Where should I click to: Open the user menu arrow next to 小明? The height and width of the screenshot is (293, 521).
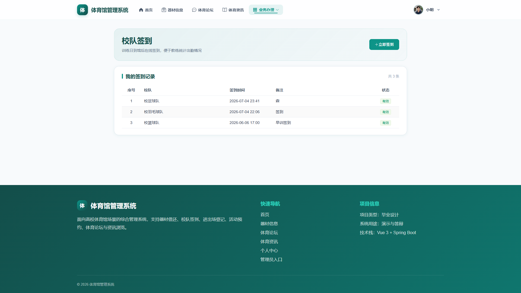pyautogui.click(x=439, y=10)
